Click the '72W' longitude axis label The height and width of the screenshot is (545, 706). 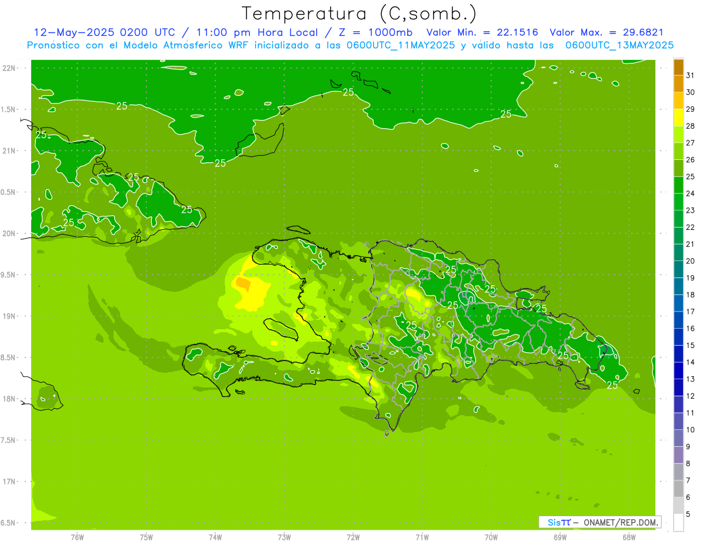(x=354, y=537)
